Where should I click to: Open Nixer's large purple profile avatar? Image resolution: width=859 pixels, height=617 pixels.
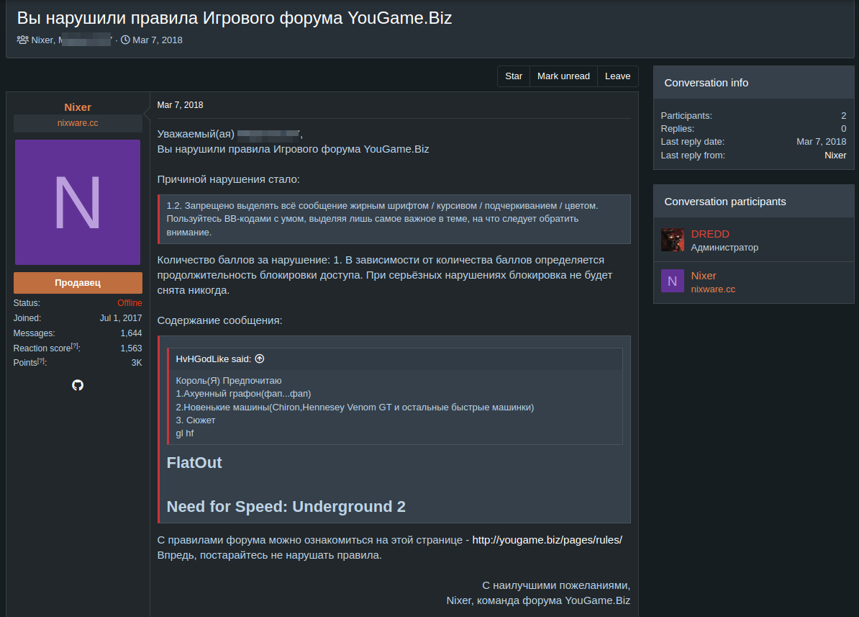click(78, 202)
